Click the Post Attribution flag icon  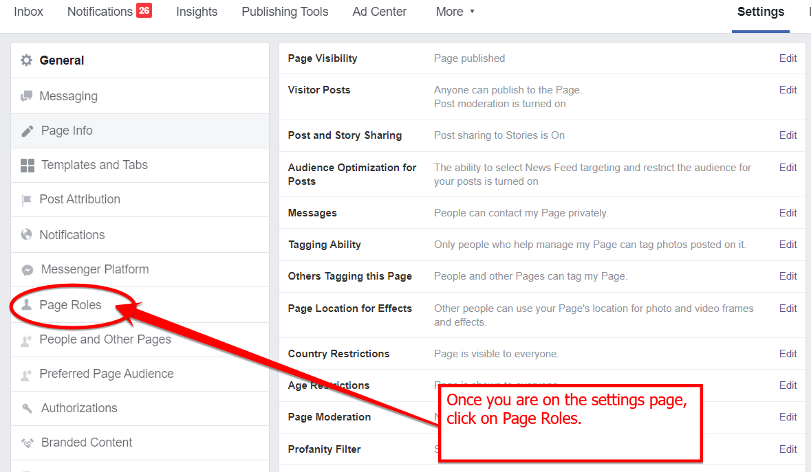(26, 200)
